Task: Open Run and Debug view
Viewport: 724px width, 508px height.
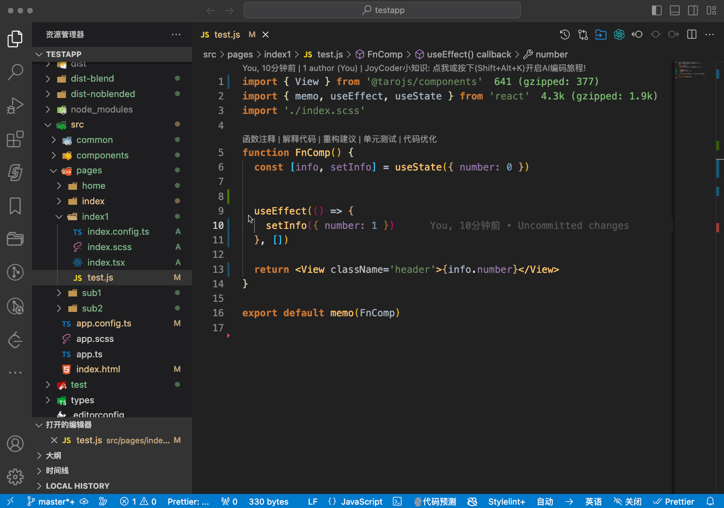Action: click(15, 106)
